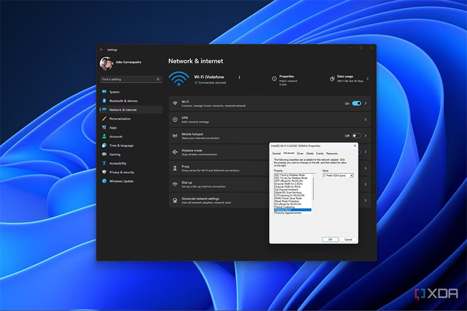Click the Wi-Fi Properties info icon
The image size is (467, 311).
(x=274, y=78)
